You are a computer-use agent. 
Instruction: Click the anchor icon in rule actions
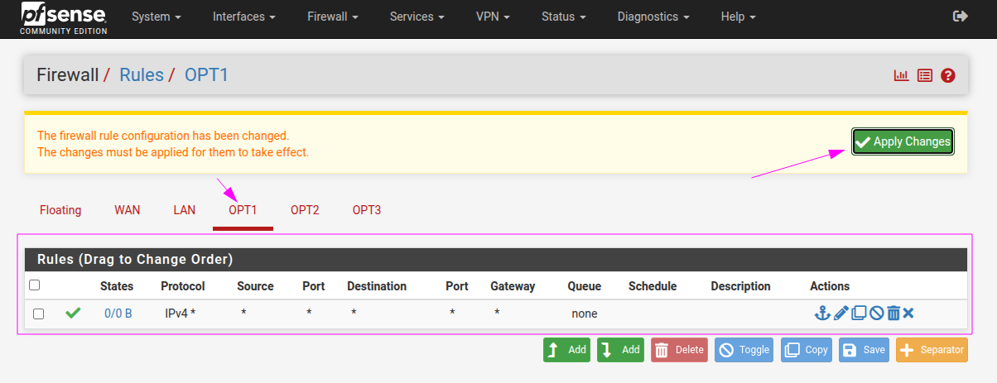[821, 313]
